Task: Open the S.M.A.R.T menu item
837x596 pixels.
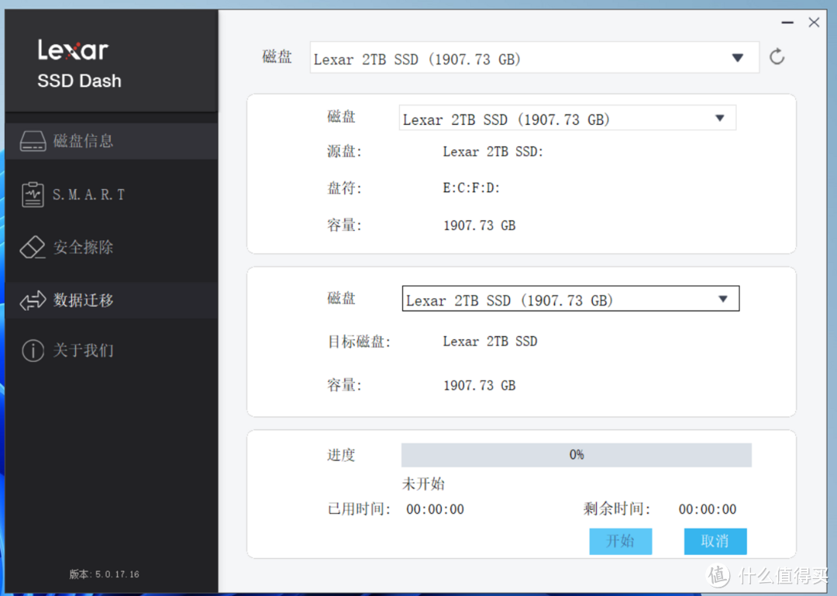Action: pyautogui.click(x=112, y=195)
